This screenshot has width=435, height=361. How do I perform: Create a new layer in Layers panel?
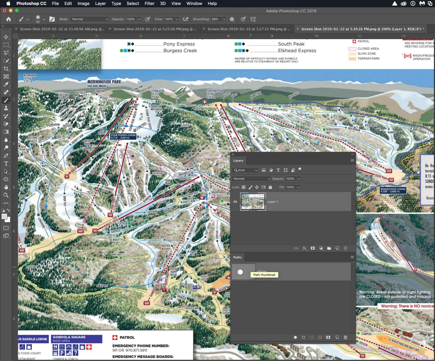(x=337, y=248)
